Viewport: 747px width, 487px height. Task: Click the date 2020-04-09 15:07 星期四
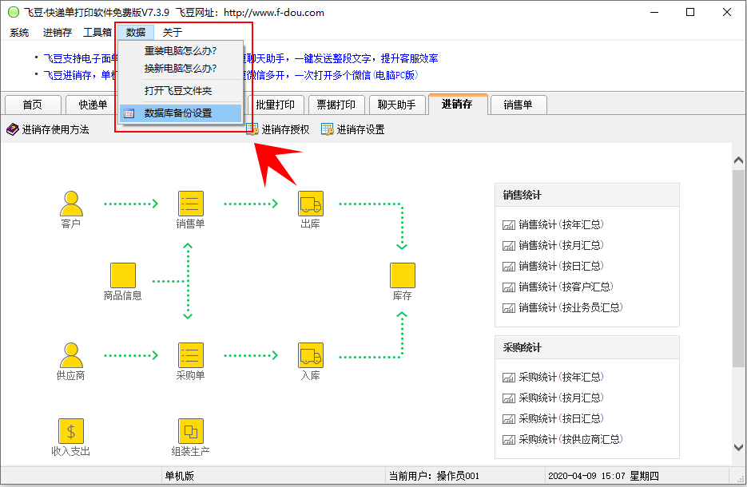[604, 476]
